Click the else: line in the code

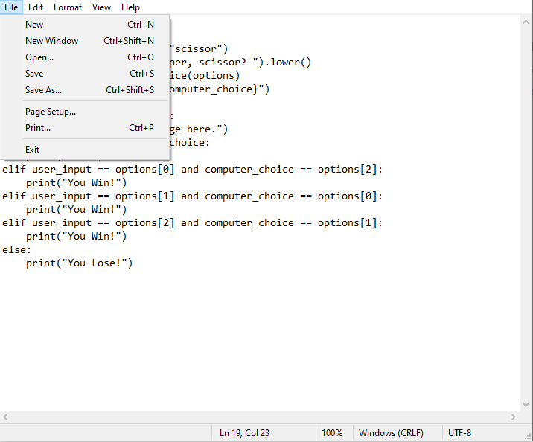pyautogui.click(x=16, y=250)
